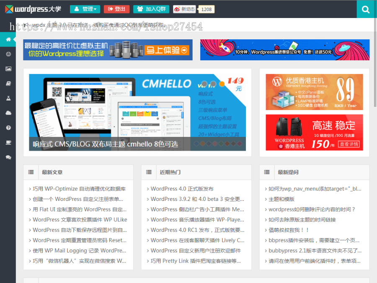This screenshot has width=377, height=283.
Task: Click the list icon beside 最新文章 header
Action: pyautogui.click(x=31, y=172)
